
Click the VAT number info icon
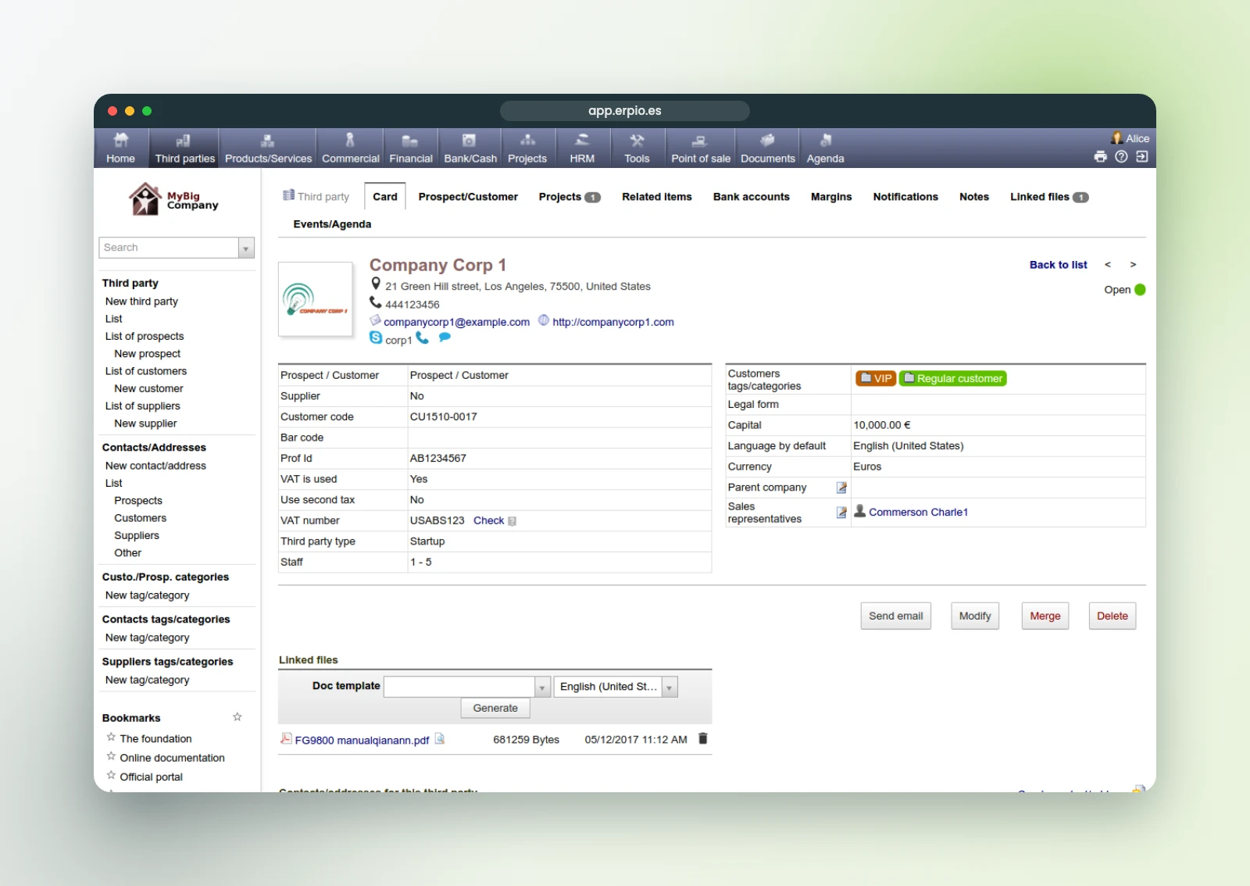pos(512,521)
